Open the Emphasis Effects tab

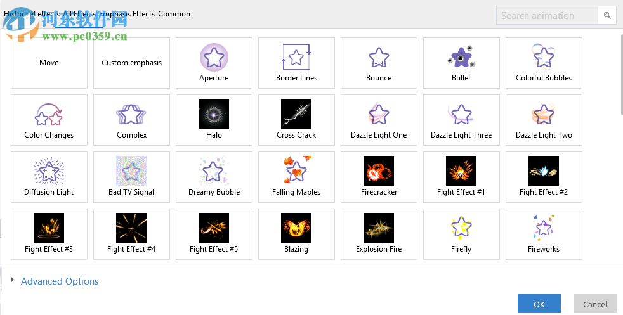point(127,14)
